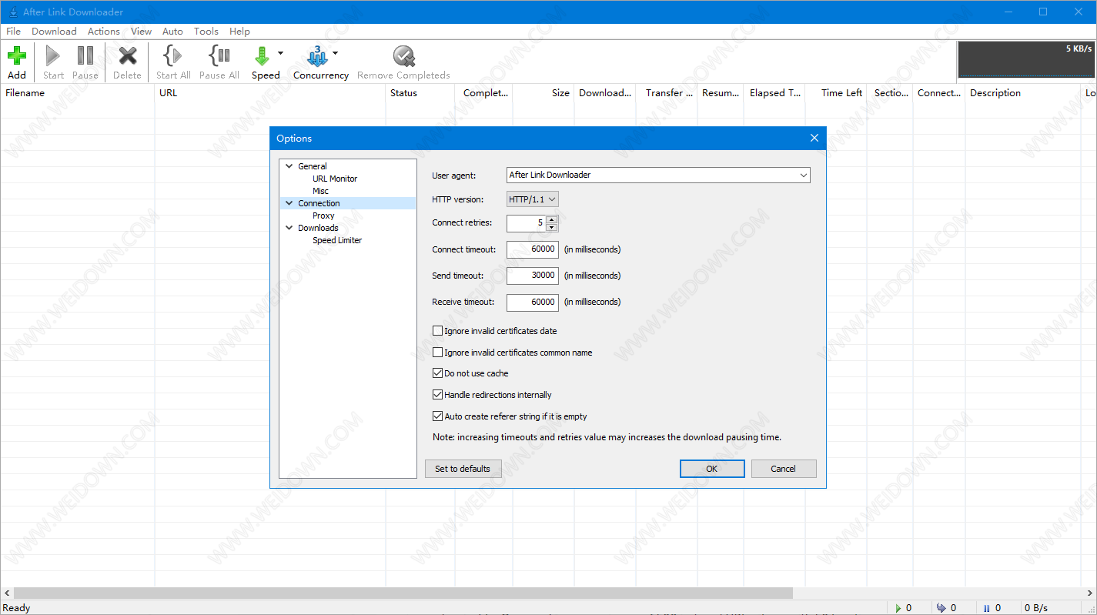
Task: Click the Delete X icon
Action: (x=127, y=55)
